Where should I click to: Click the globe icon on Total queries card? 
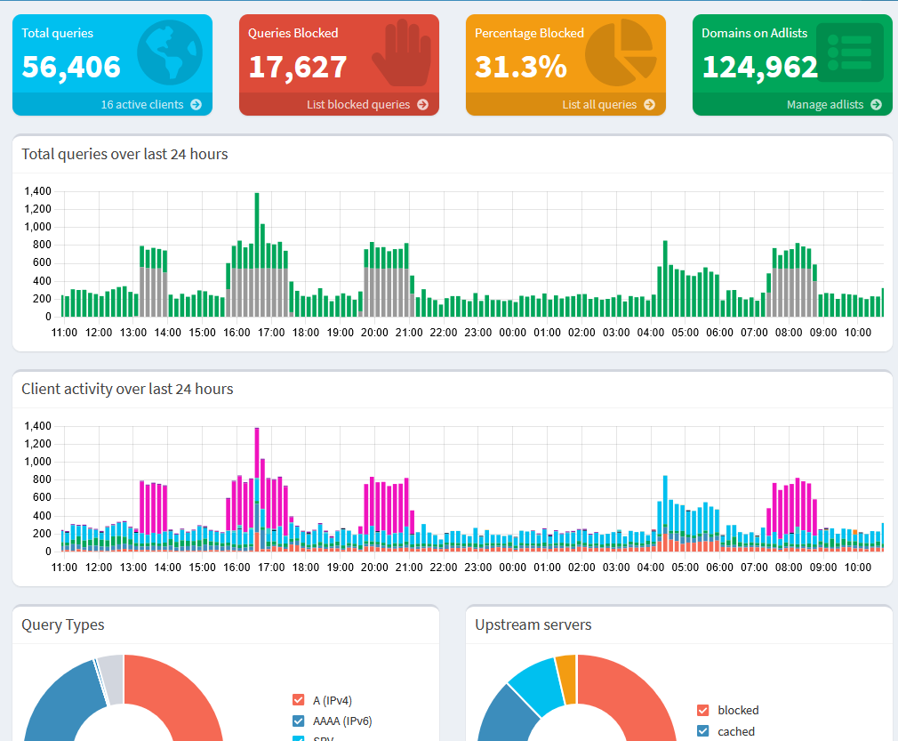pyautogui.click(x=170, y=52)
